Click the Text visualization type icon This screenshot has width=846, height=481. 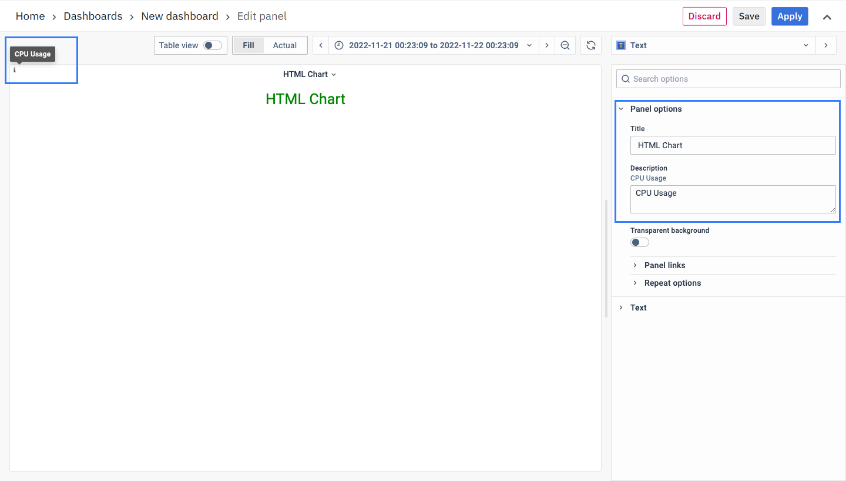tap(621, 45)
